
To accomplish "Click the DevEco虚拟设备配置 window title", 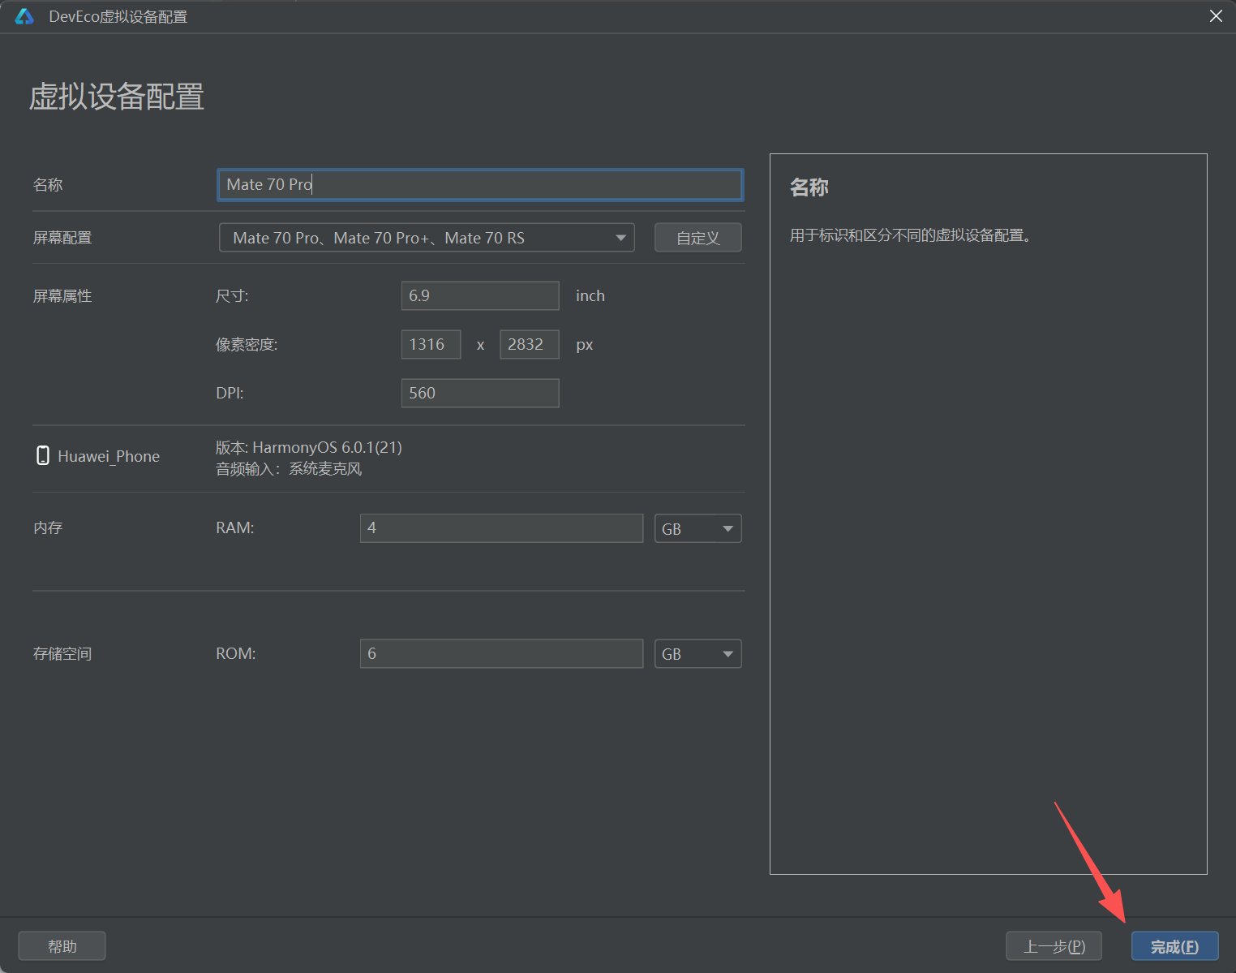I will click(x=118, y=17).
